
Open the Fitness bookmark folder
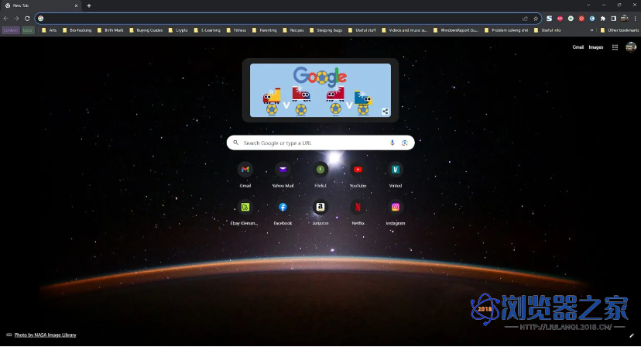[236, 30]
